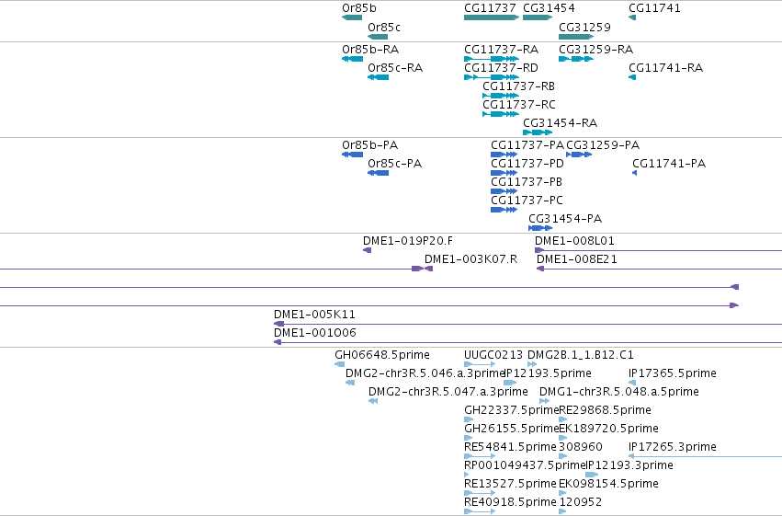Click transcript CG11737-RB
The height and width of the screenshot is (516, 782).
click(501, 96)
